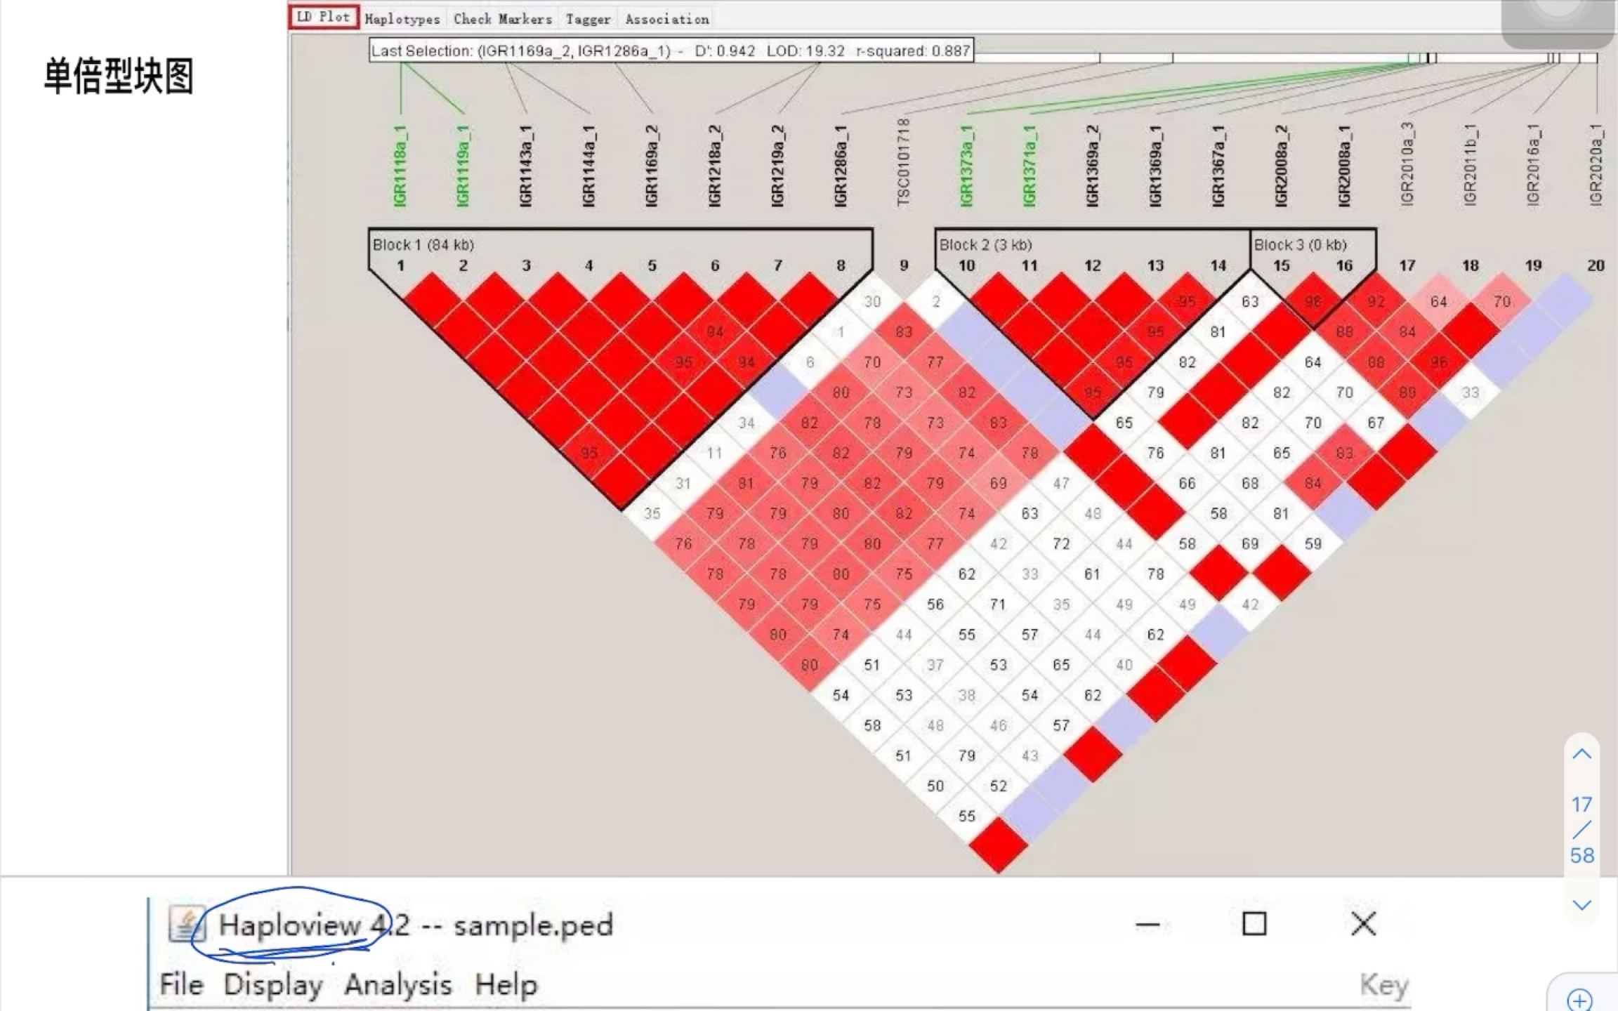
Task: Maximize the Haploview sample.ped window
Action: click(x=1254, y=924)
